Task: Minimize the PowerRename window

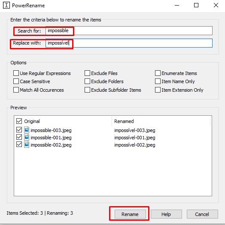Action: click(177, 5)
